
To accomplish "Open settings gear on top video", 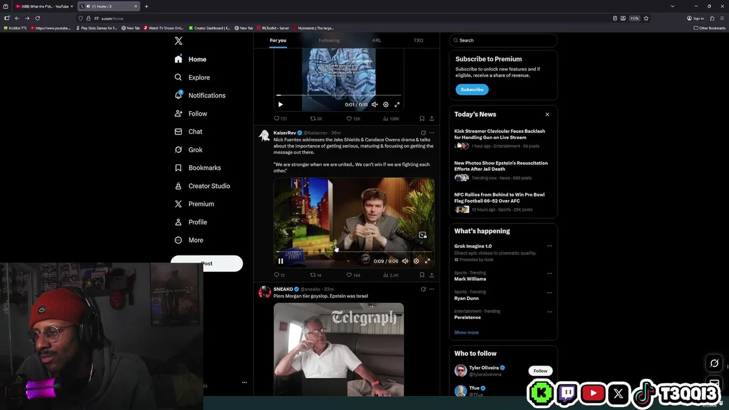I will [x=386, y=105].
